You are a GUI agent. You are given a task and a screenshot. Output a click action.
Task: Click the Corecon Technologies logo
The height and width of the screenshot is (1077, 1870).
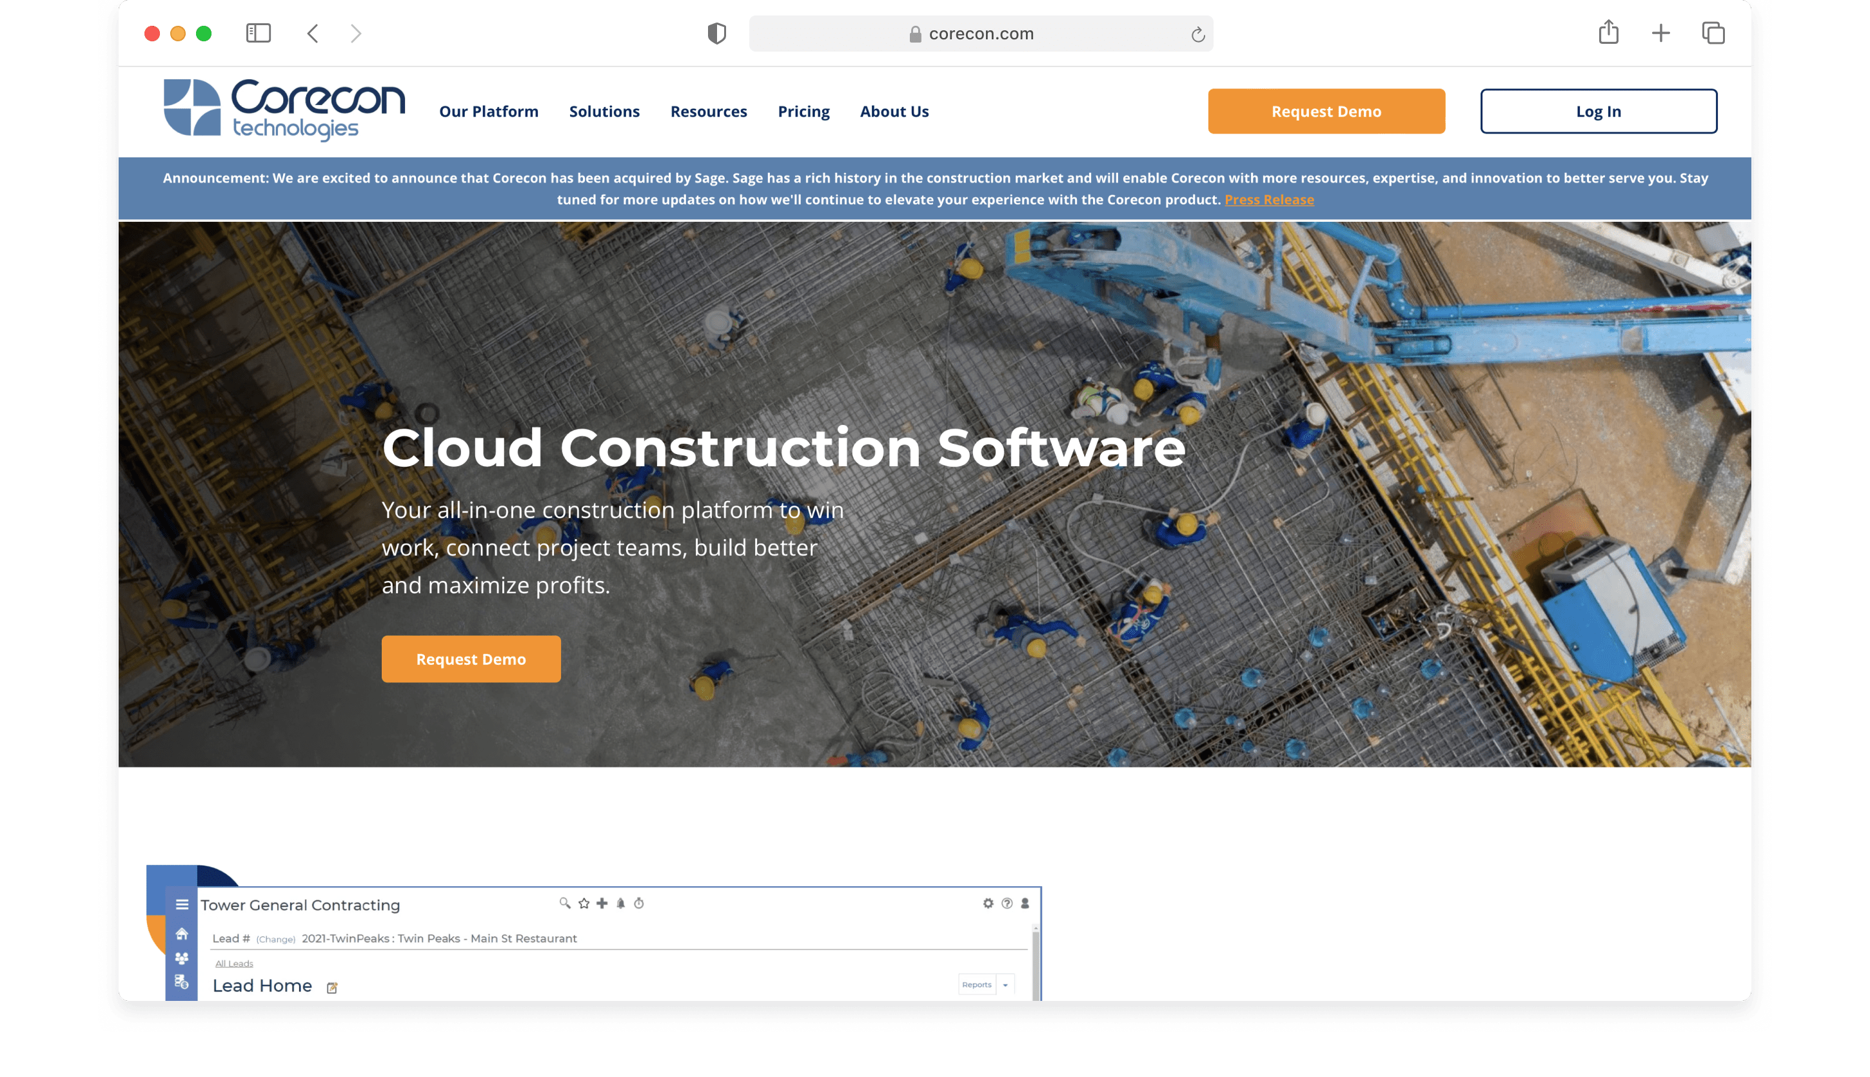pos(284,110)
